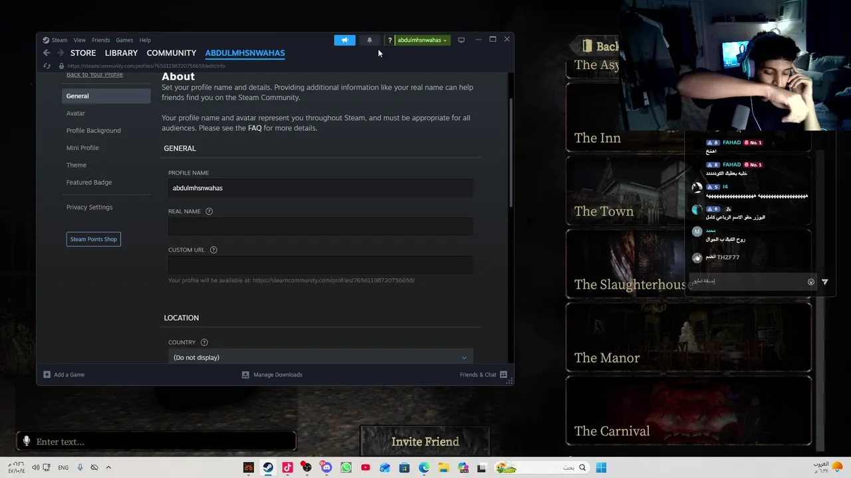The height and width of the screenshot is (478, 851).
Task: Click the Steam announcements megaphone icon
Action: point(344,40)
